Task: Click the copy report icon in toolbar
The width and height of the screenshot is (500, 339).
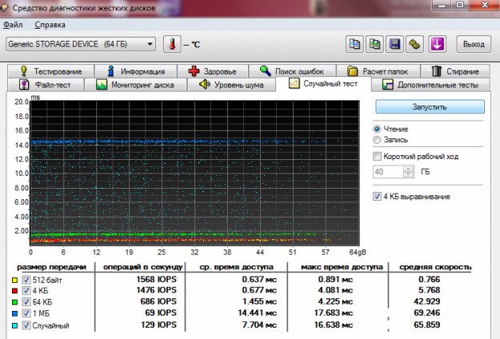Action: point(355,43)
